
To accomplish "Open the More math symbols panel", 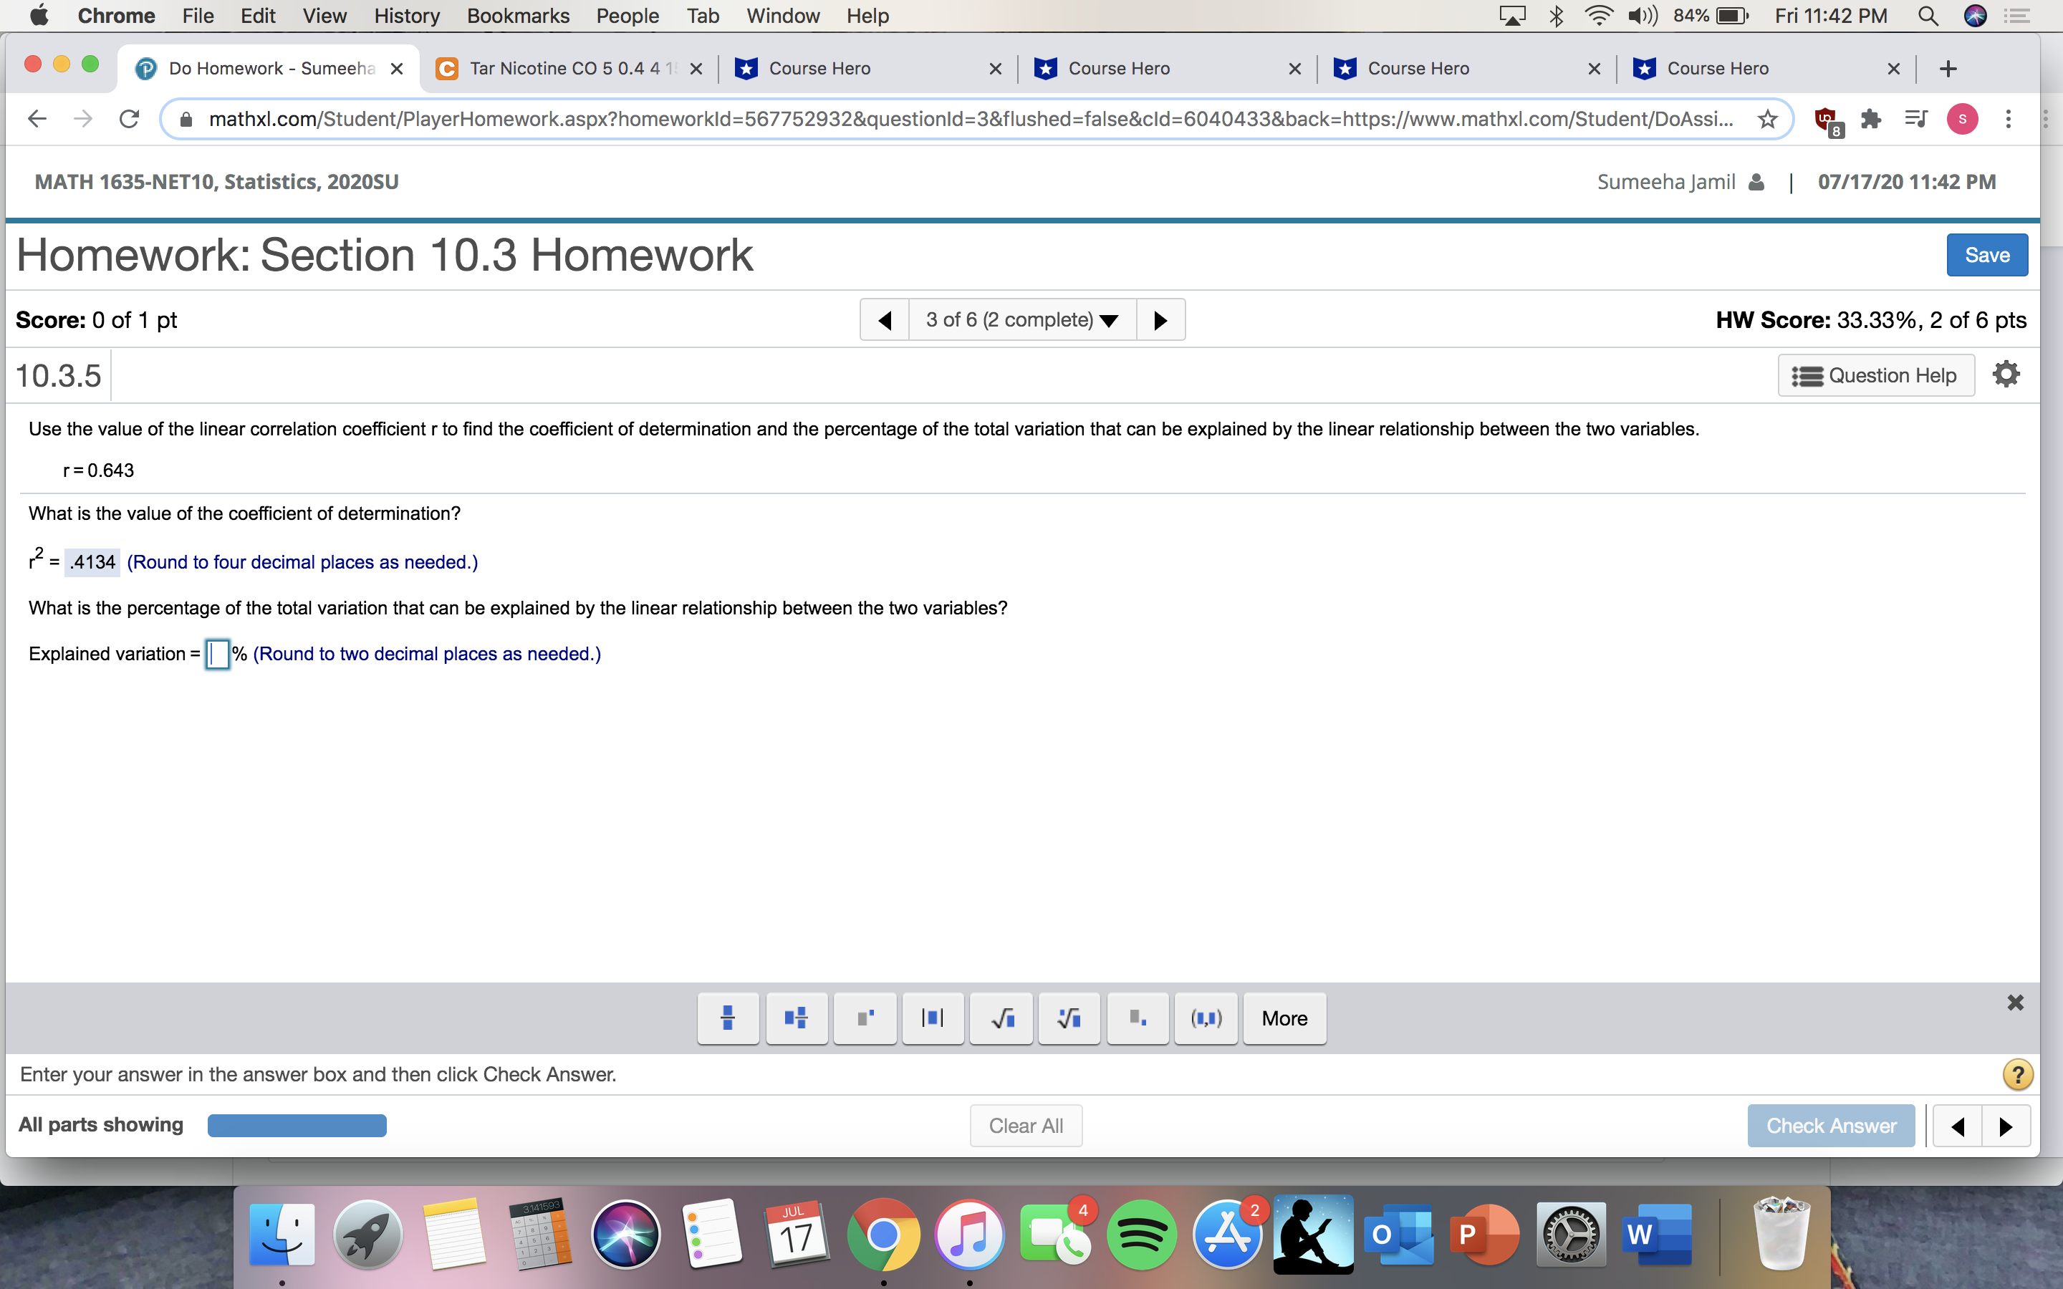I will pos(1284,1018).
